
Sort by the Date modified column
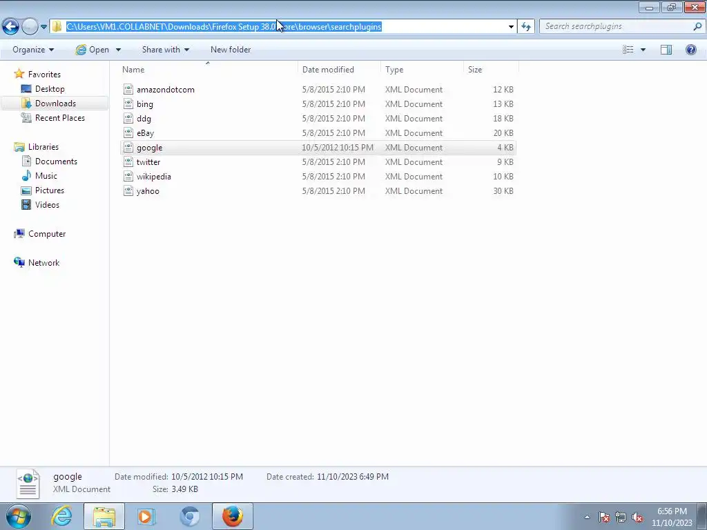[339, 70]
